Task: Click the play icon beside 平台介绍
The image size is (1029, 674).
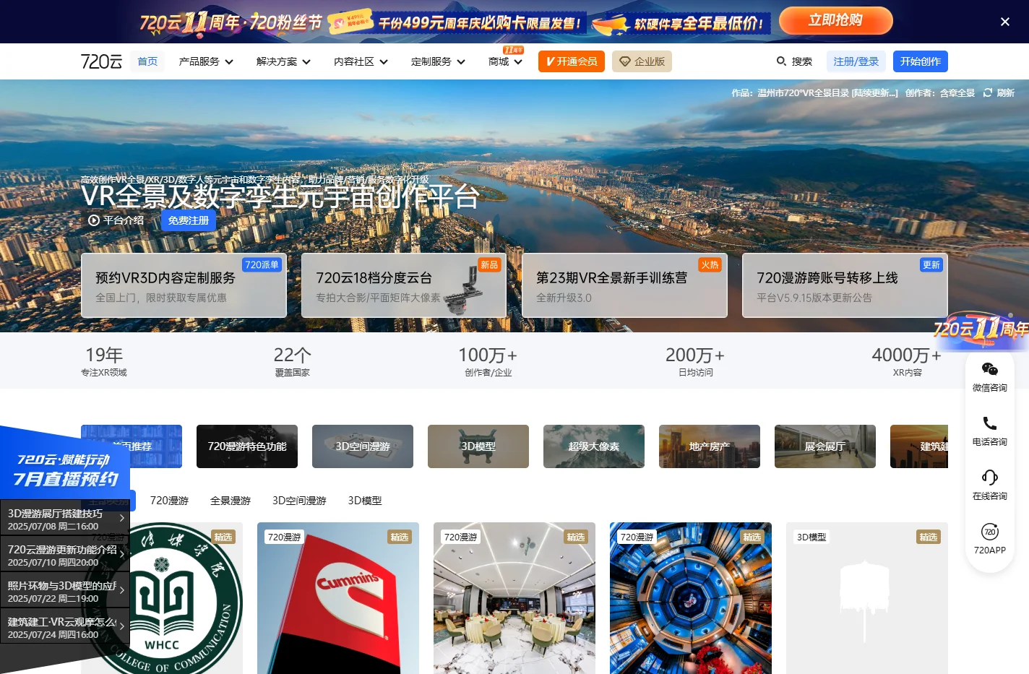Action: tap(93, 220)
